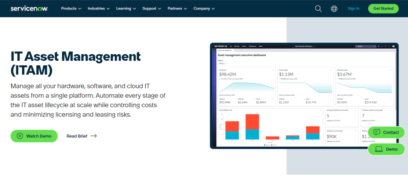Open the Learning dropdown menu
Viewport: 408px width, 193px height.
[x=126, y=8]
